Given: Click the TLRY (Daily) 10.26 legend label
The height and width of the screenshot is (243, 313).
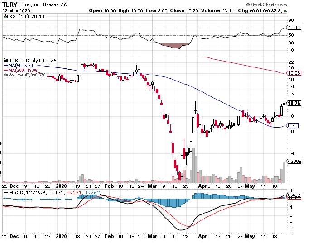Looking at the screenshot, I should tap(33, 60).
